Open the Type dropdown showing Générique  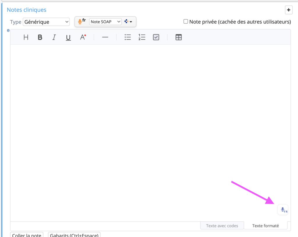point(46,22)
